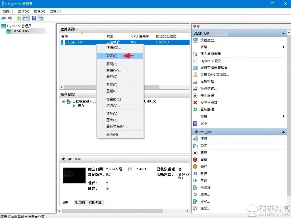Select Settings (設定) in context menu

(113, 56)
